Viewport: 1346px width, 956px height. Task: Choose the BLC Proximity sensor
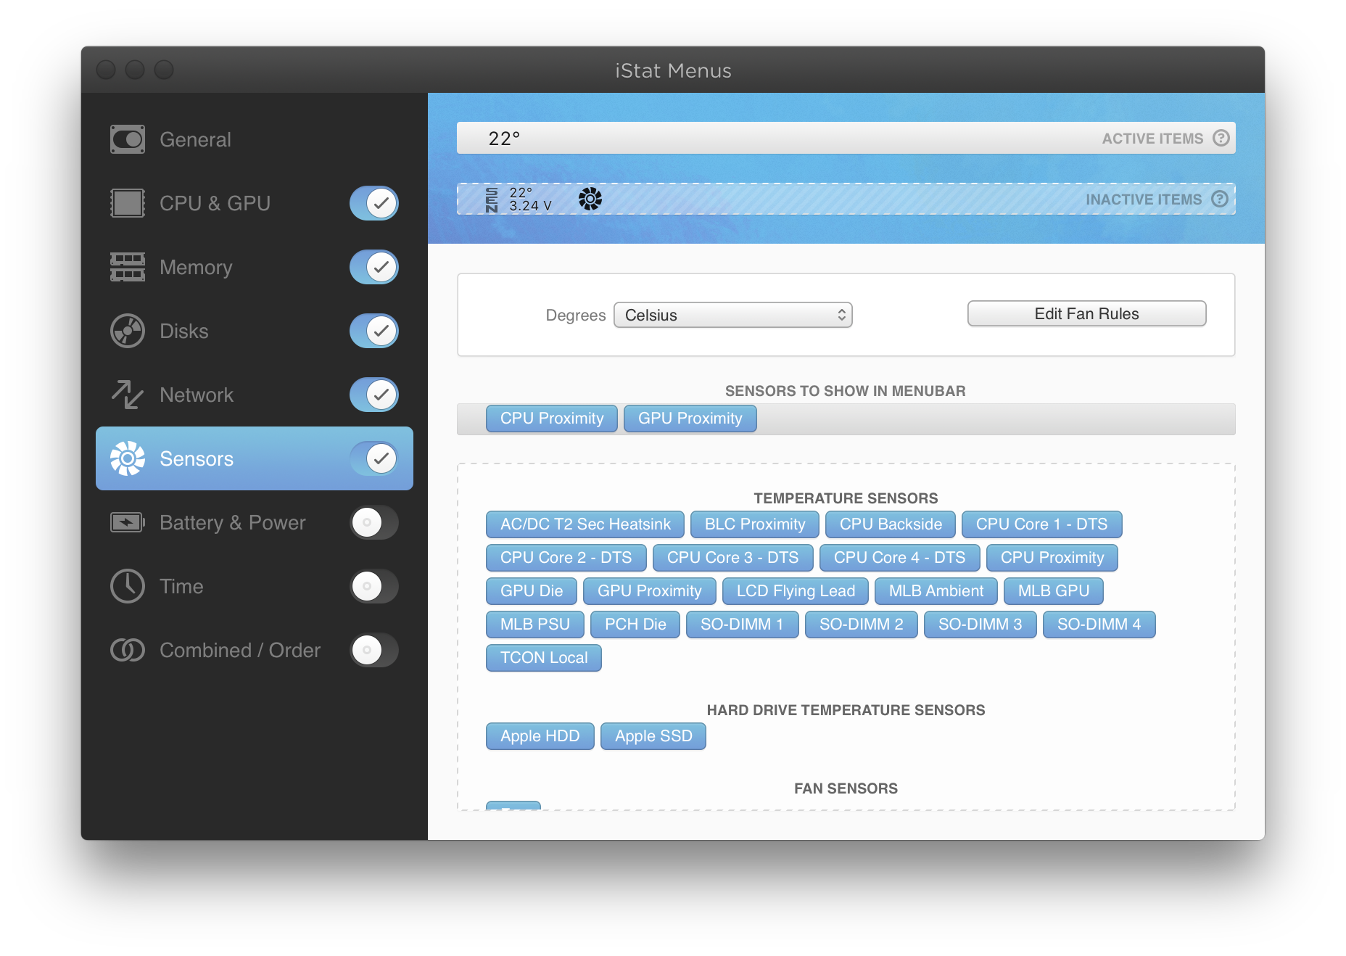(x=755, y=524)
